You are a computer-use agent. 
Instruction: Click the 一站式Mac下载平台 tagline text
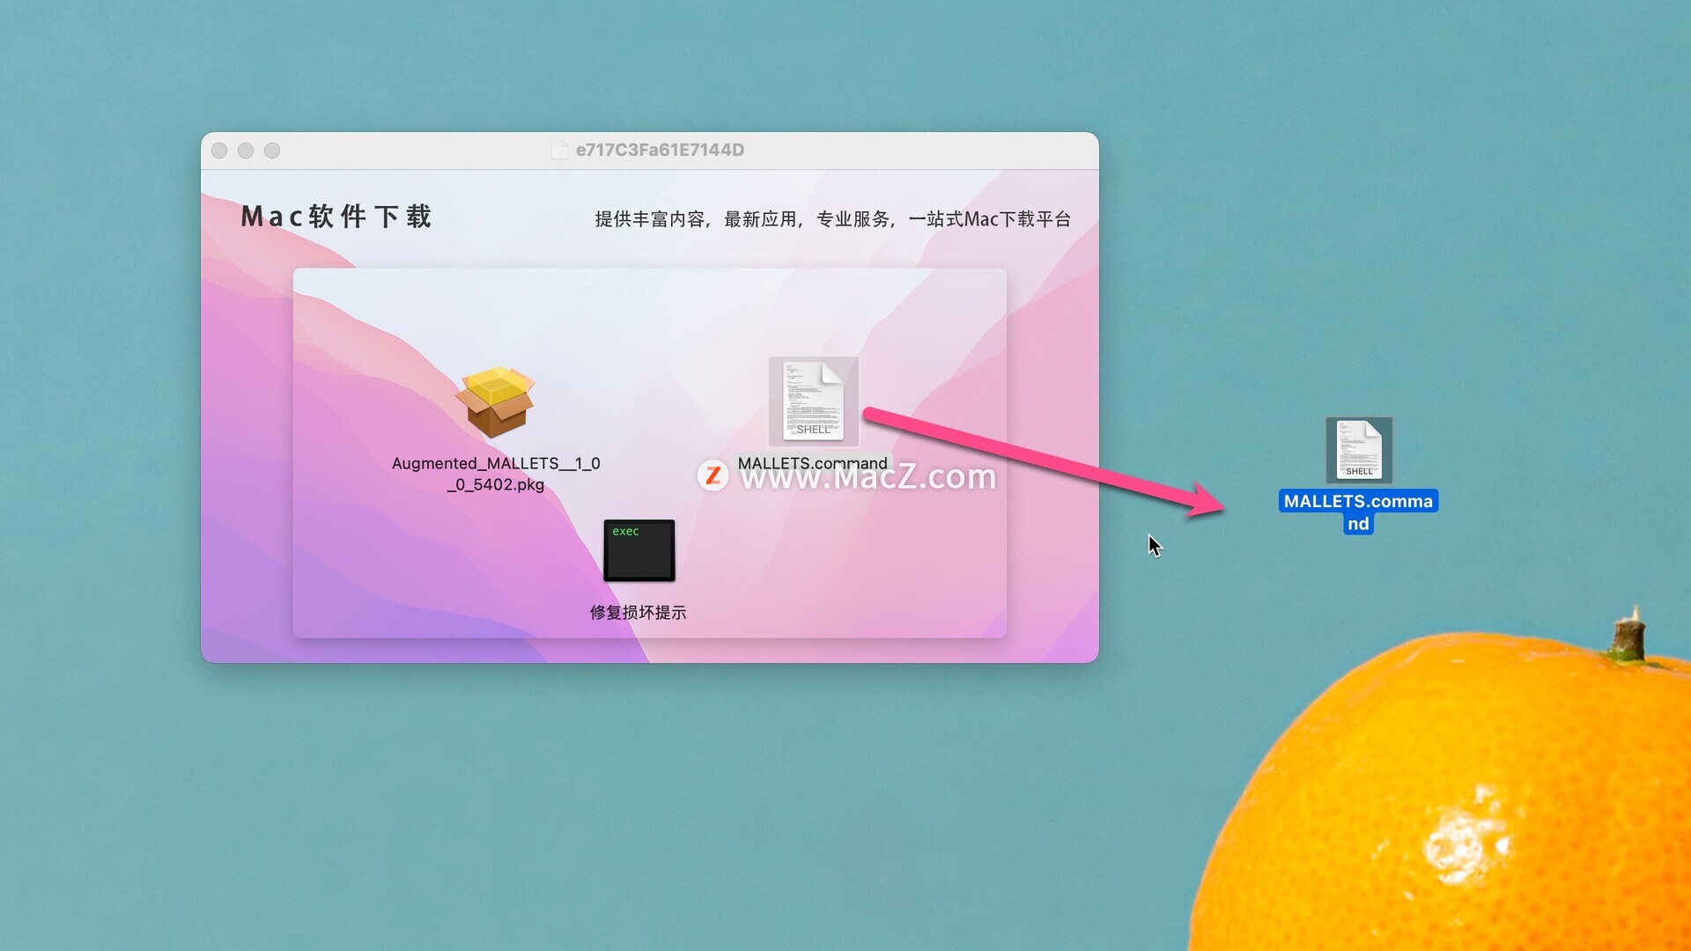[x=990, y=219]
